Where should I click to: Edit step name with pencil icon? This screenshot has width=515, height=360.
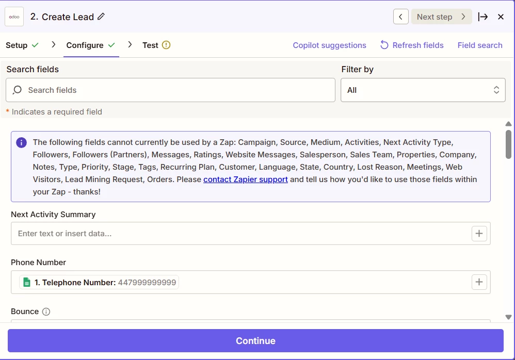[x=101, y=17]
